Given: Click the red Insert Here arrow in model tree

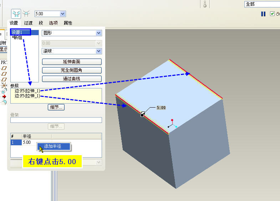Looking at the screenshot, I should point(4,97).
